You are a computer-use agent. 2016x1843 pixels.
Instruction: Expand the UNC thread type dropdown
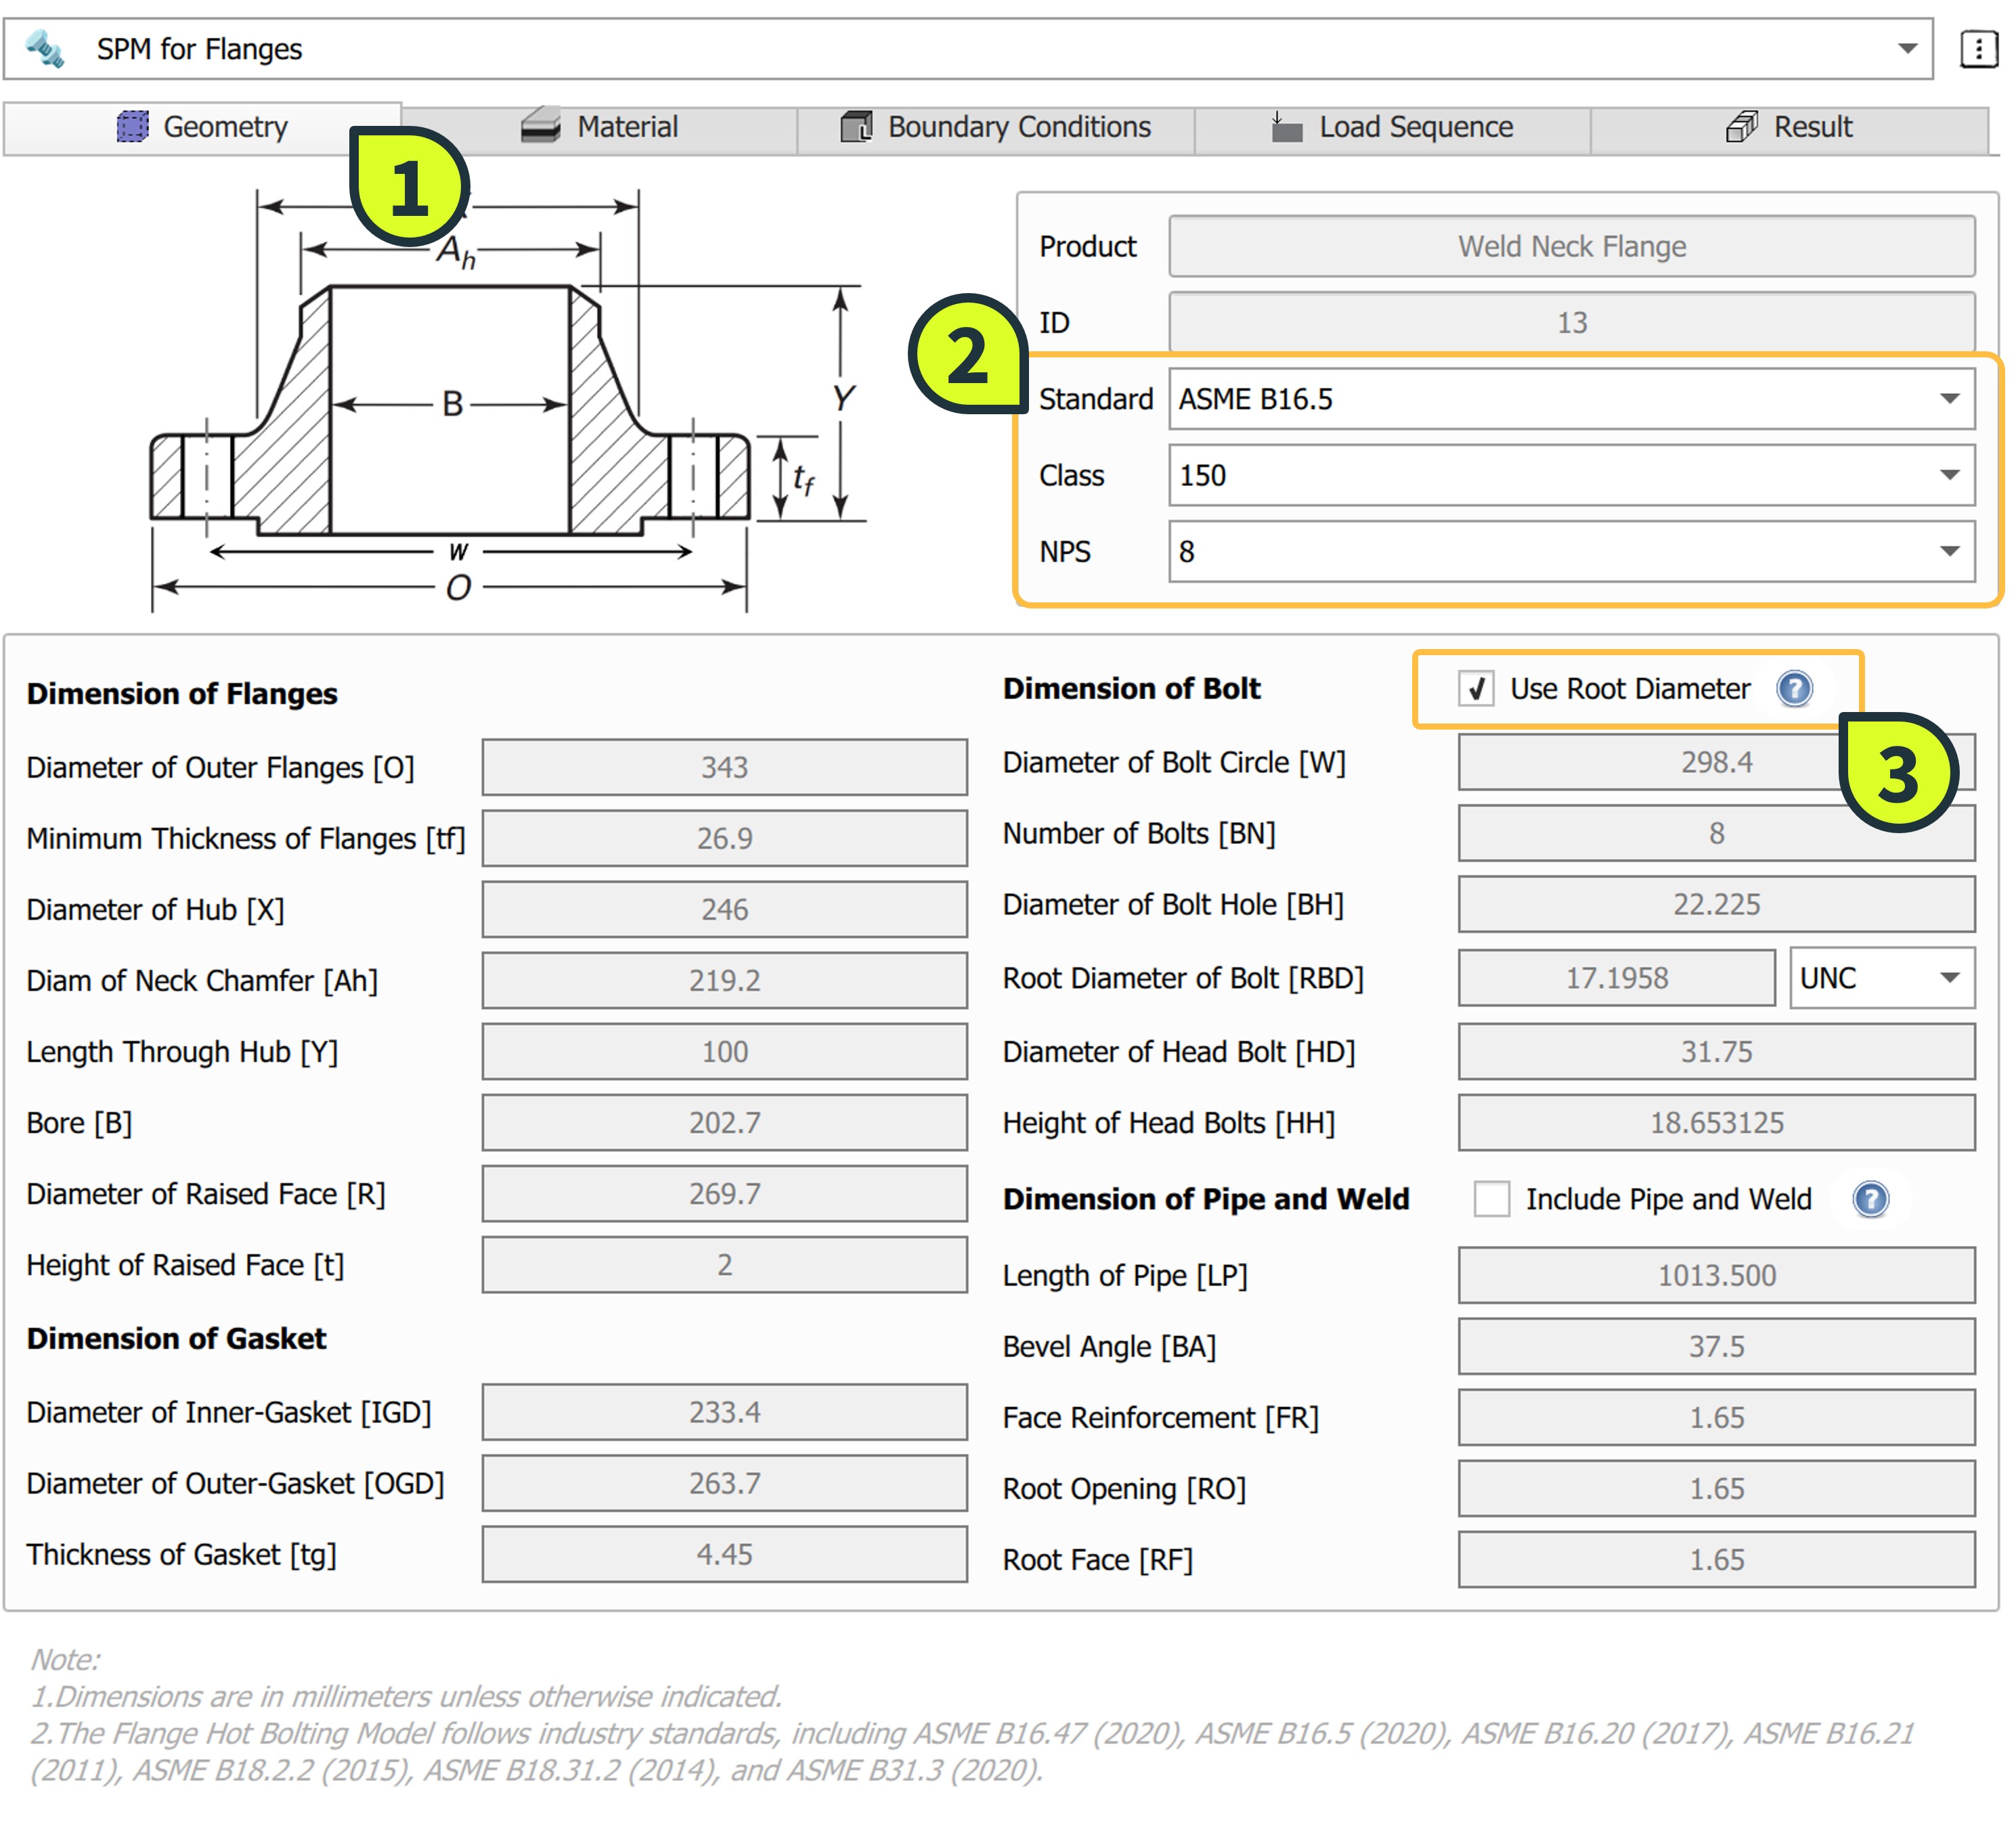pos(1948,977)
